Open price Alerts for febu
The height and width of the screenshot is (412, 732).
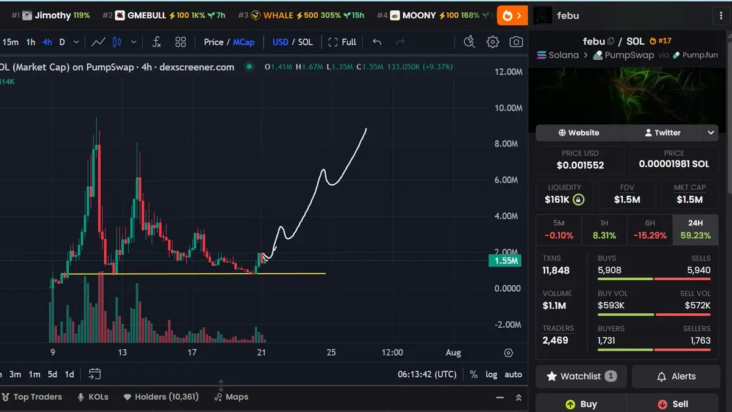(x=675, y=377)
